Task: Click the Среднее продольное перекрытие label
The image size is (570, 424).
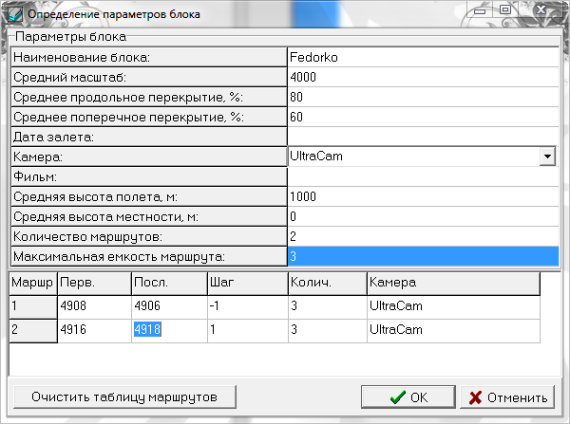Action: click(x=149, y=98)
